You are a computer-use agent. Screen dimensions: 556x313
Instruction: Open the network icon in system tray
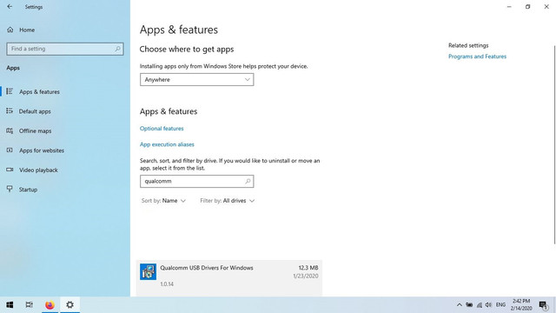[x=479, y=305]
